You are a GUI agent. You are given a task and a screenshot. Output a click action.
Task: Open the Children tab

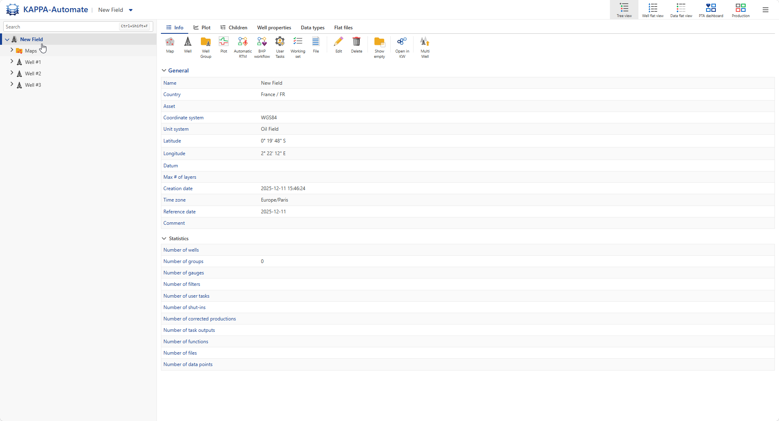[x=234, y=28]
